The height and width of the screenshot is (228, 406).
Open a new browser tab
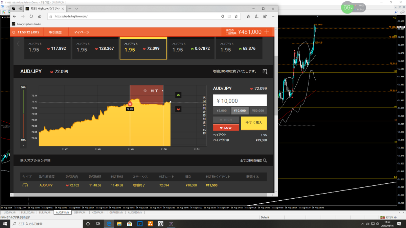(70, 9)
